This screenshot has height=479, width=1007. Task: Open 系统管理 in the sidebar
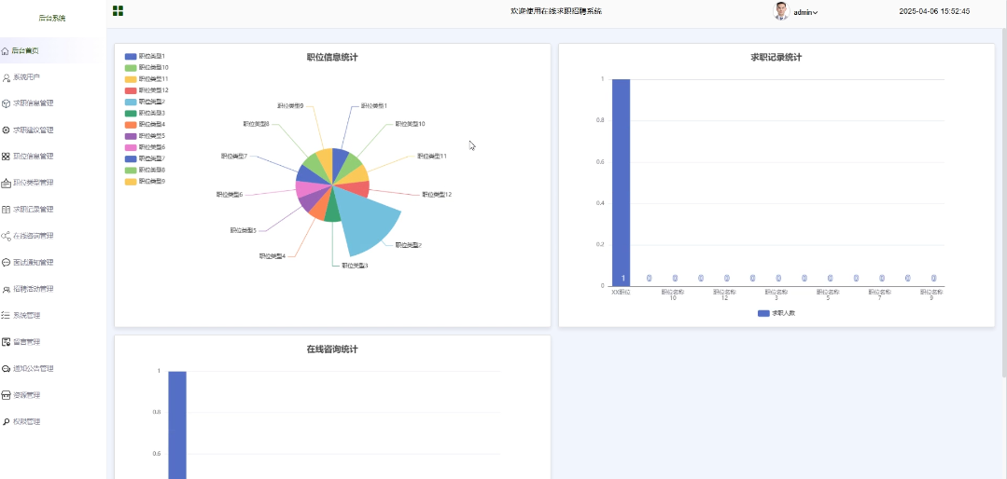click(x=26, y=316)
